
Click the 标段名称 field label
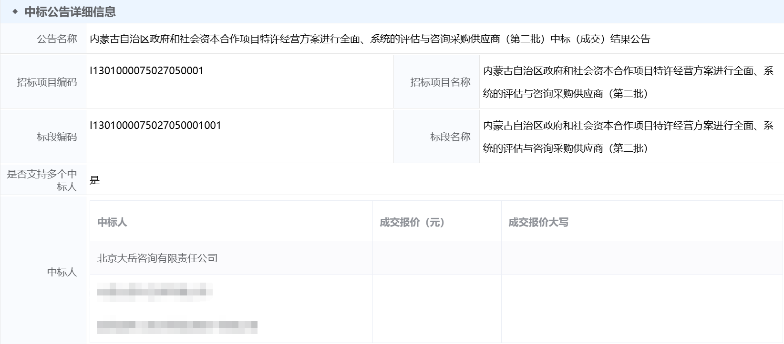pyautogui.click(x=450, y=137)
